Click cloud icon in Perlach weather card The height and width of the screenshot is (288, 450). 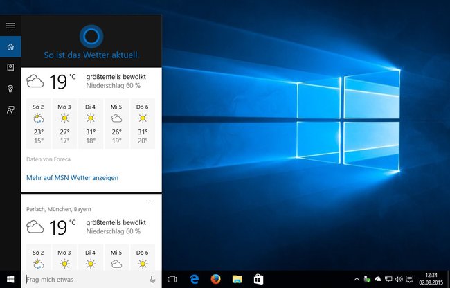[35, 227]
